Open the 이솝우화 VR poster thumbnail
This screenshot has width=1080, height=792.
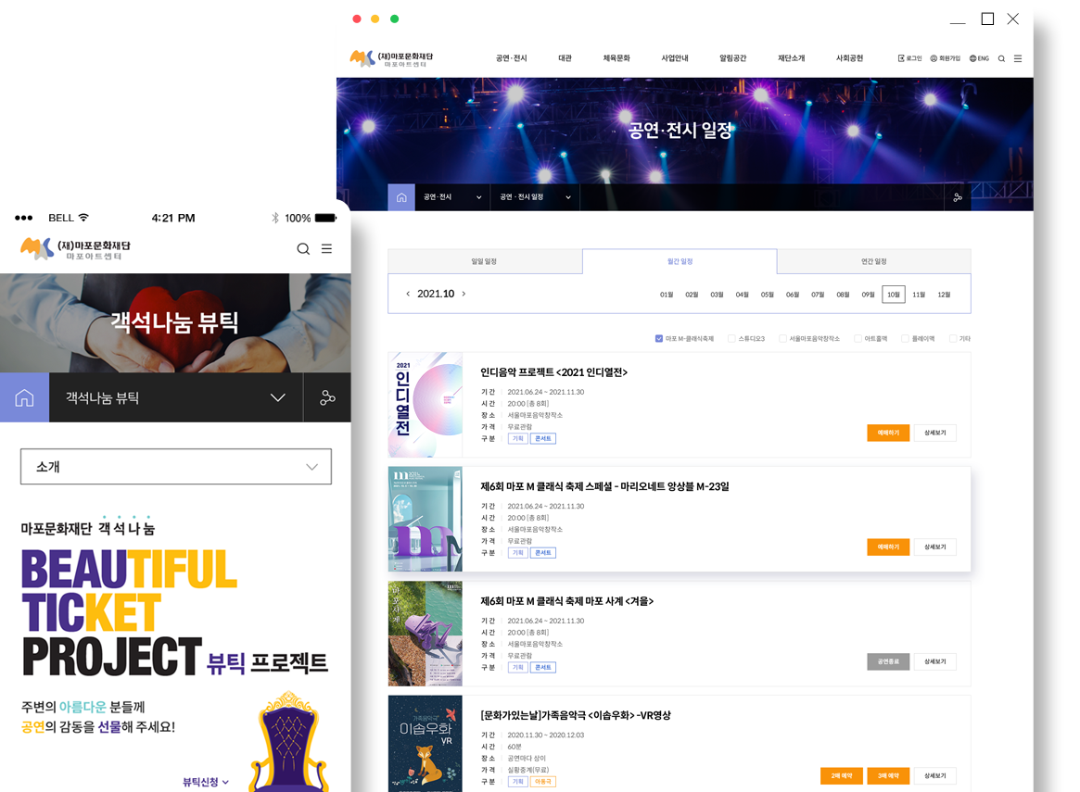point(425,743)
